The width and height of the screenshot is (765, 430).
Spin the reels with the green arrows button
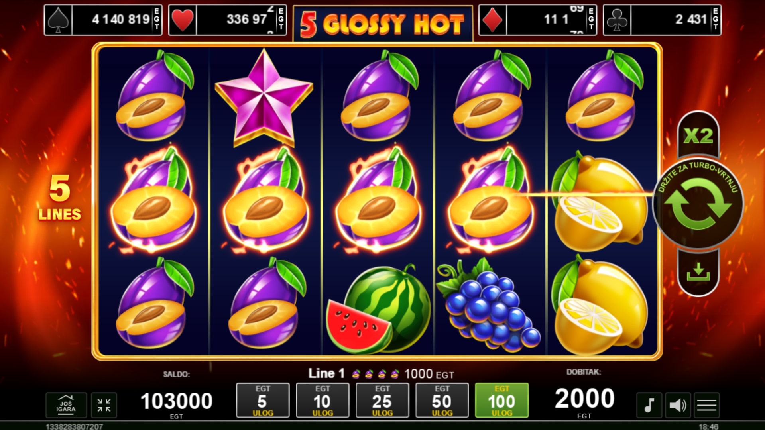(x=698, y=204)
